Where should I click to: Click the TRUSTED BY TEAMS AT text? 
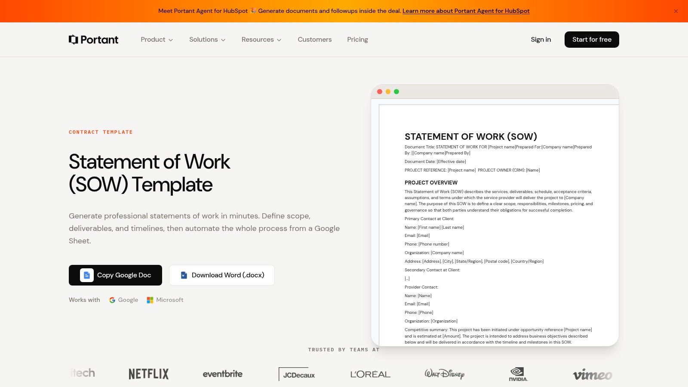pos(344,350)
